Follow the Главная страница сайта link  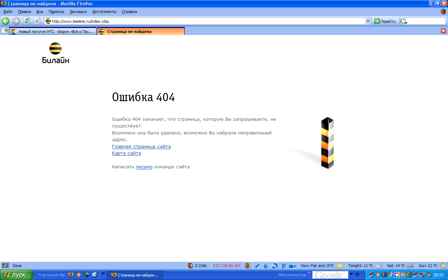[141, 147]
